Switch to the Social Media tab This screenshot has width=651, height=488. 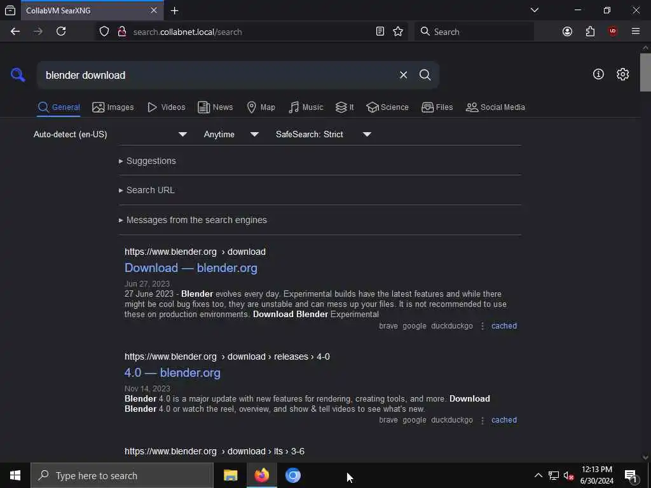point(495,107)
